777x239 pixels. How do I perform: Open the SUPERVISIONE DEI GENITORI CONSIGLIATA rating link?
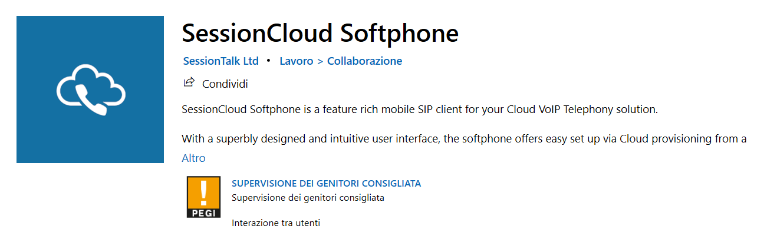tap(326, 183)
